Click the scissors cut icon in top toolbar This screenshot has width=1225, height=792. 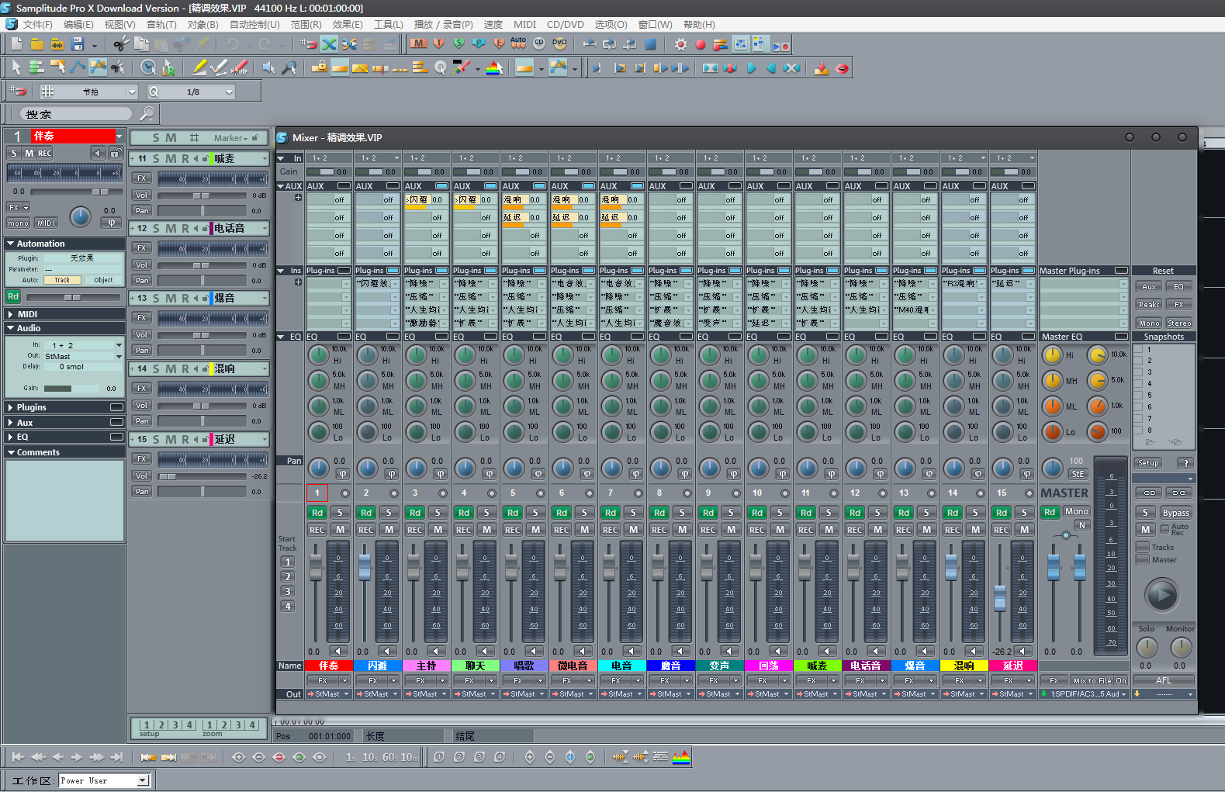pyautogui.click(x=121, y=44)
